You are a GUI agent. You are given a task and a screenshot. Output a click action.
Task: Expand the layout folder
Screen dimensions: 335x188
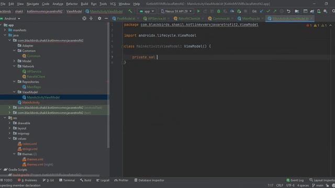pos(9,128)
